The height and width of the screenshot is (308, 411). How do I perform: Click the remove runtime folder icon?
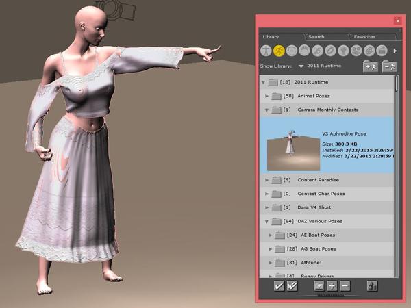[389, 66]
